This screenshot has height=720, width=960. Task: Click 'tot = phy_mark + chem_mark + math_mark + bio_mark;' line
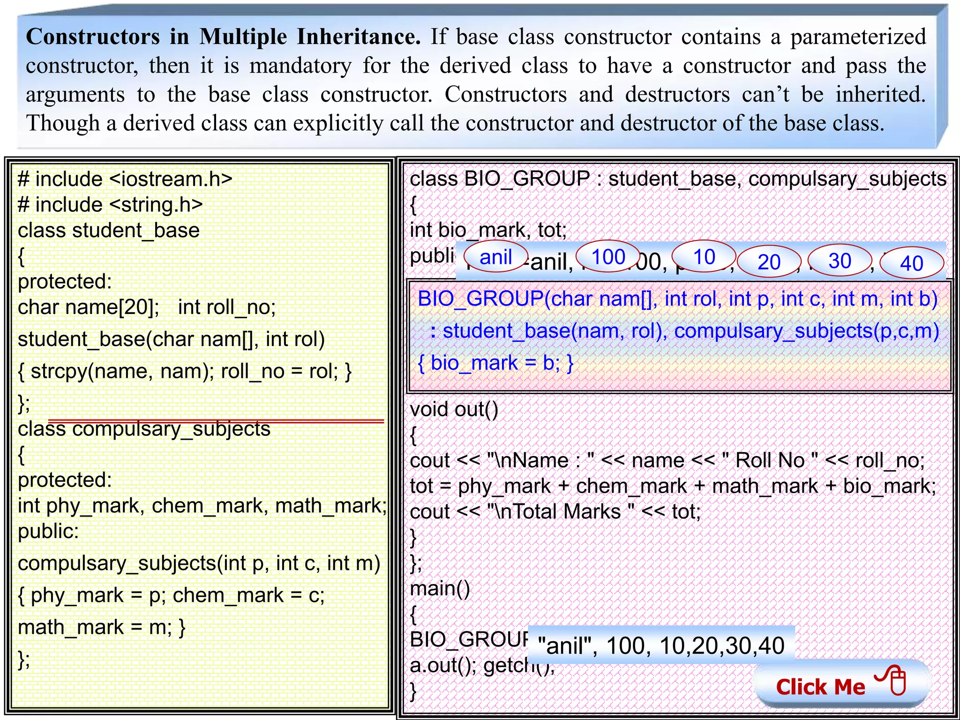673,486
